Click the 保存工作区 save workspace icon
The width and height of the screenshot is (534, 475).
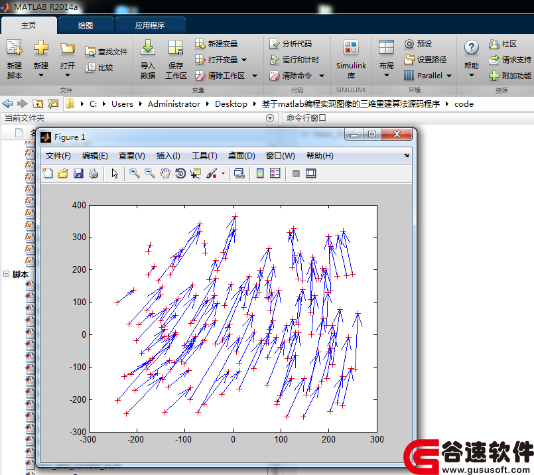[176, 48]
